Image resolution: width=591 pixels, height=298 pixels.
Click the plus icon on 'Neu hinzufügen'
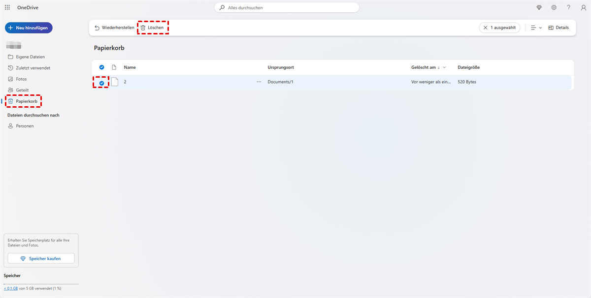pyautogui.click(x=10, y=28)
